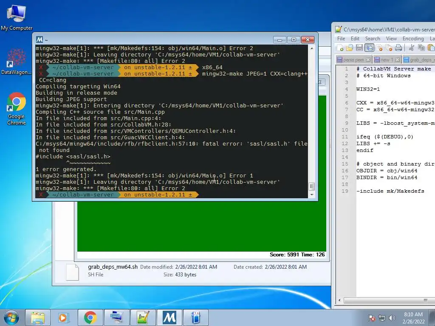435x326 pixels.
Task: Click the grab_deps_mw64.sh file icon in details pane
Action: pos(72,272)
